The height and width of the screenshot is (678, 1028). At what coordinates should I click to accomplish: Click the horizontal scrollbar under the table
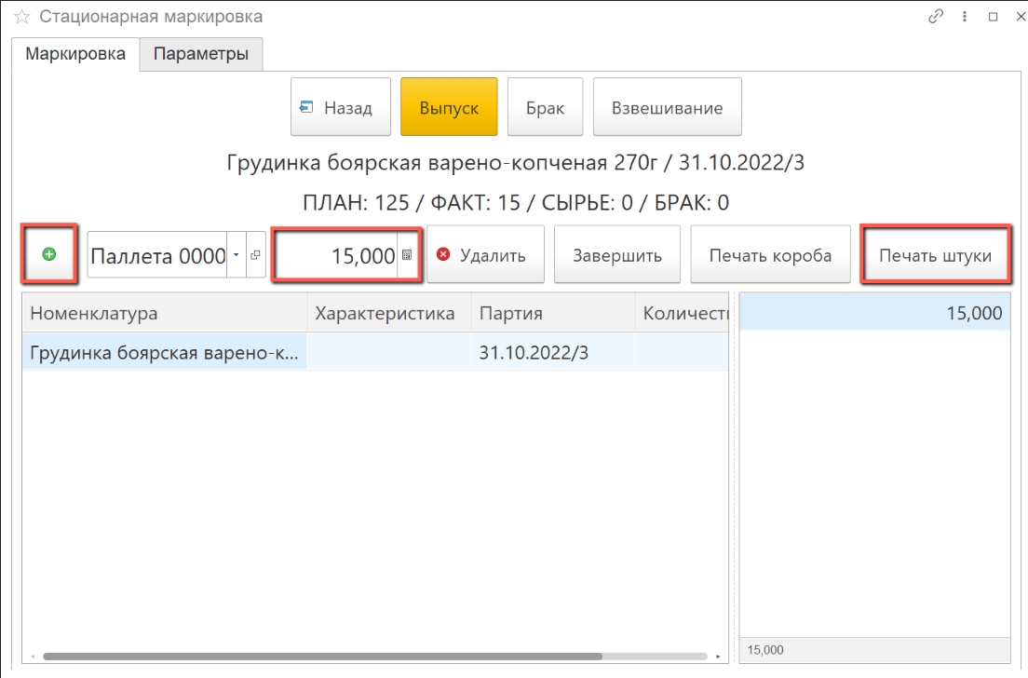point(372,657)
